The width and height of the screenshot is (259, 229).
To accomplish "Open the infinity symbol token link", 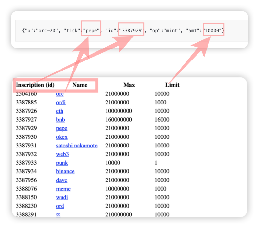I will (x=58, y=214).
